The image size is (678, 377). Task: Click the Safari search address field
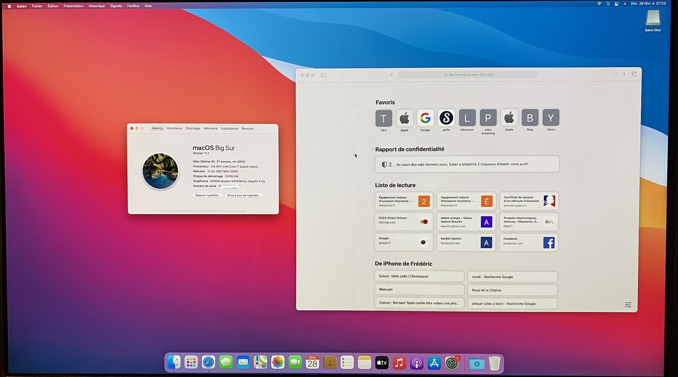click(x=468, y=75)
